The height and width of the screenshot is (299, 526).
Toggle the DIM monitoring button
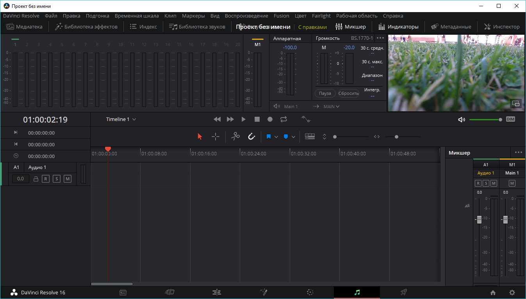pos(510,119)
